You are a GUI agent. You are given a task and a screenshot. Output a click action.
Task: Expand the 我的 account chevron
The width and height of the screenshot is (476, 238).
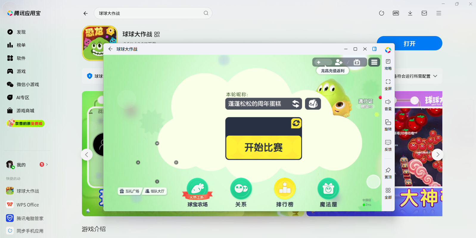tap(47, 164)
